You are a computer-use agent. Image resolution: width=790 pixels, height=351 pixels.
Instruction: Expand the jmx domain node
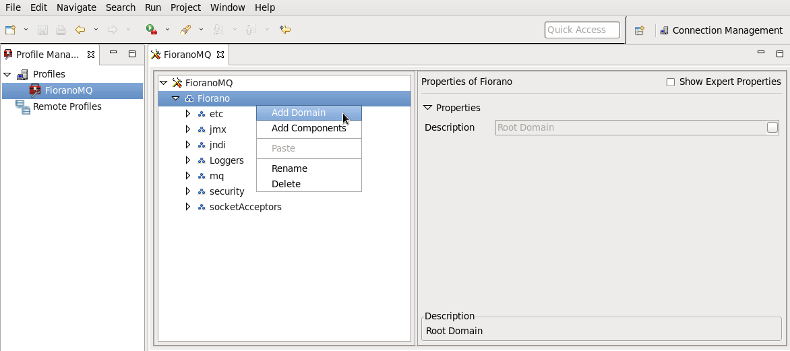[188, 129]
